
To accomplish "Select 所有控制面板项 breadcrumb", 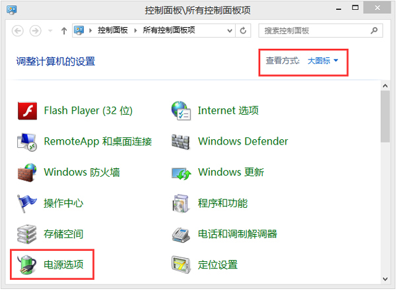I will pos(169,30).
